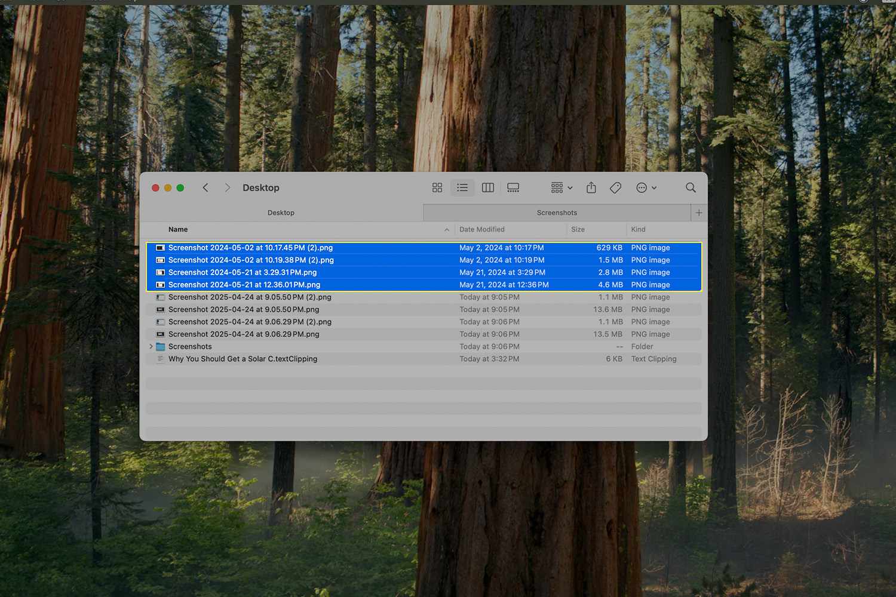
Task: Click the Kind column header
Action: pyautogui.click(x=638, y=229)
